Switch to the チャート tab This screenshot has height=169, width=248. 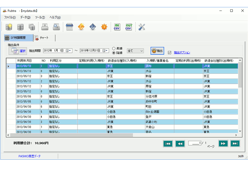44,38
